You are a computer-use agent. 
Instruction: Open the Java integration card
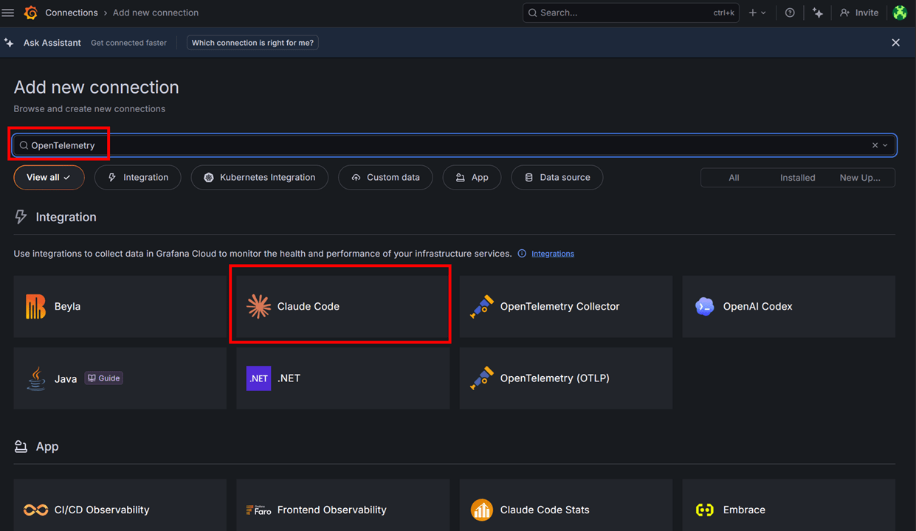[120, 378]
